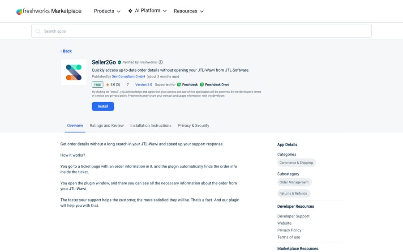The width and height of the screenshot is (403, 252).
Task: Open the Products dropdown menu
Action: pyautogui.click(x=107, y=11)
